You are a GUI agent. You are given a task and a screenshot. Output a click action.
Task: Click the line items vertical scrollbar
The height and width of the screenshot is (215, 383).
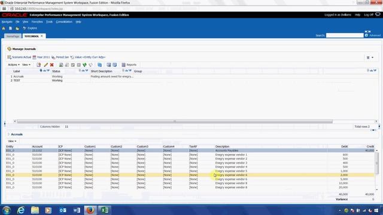[x=376, y=163]
